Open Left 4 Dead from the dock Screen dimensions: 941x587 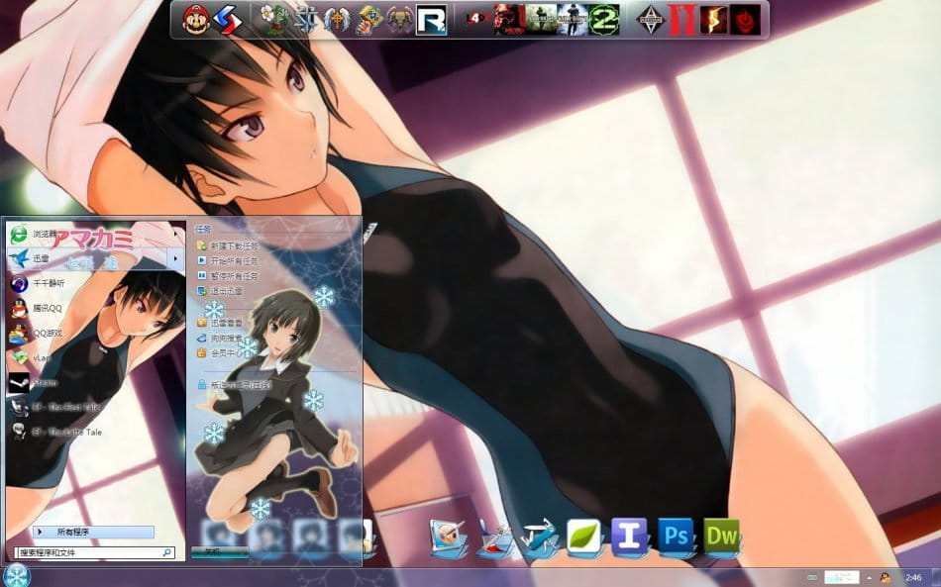(x=478, y=19)
